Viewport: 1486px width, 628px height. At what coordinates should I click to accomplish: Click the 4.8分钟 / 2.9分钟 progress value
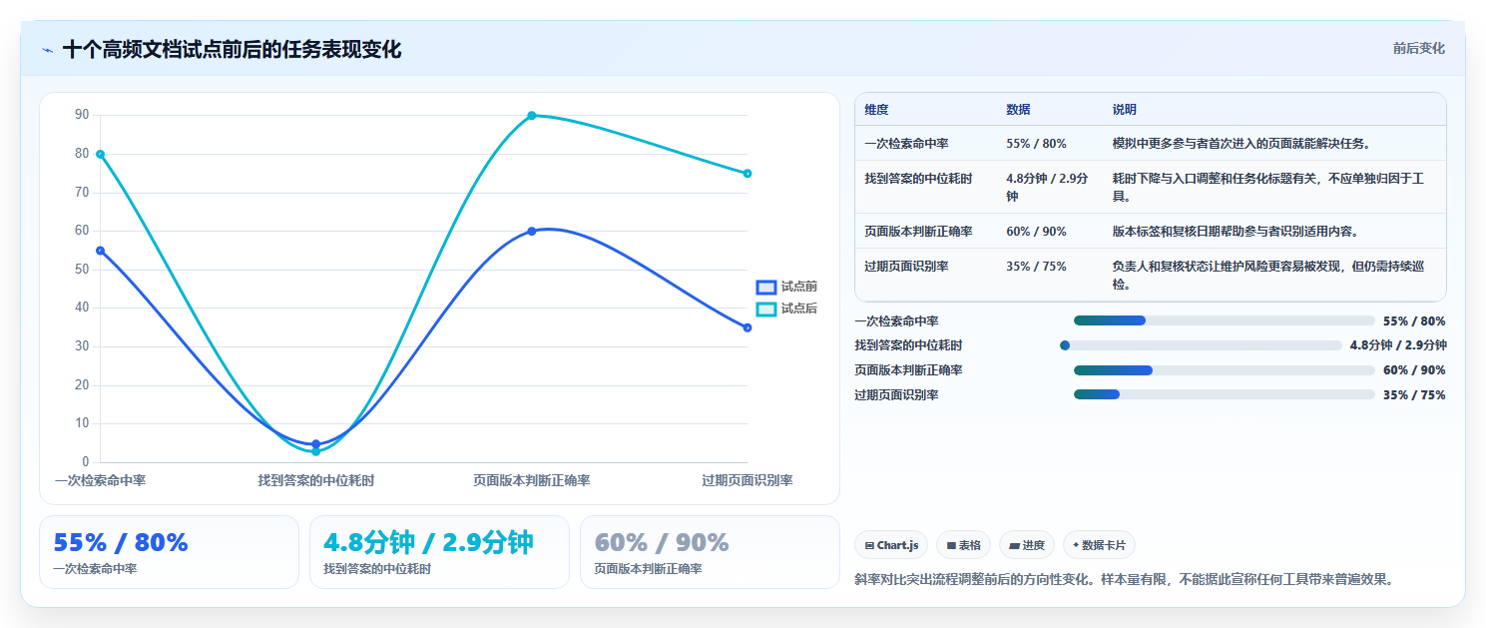[x=1398, y=345]
